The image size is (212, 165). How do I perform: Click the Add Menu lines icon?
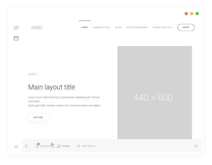pyautogui.click(x=79, y=146)
